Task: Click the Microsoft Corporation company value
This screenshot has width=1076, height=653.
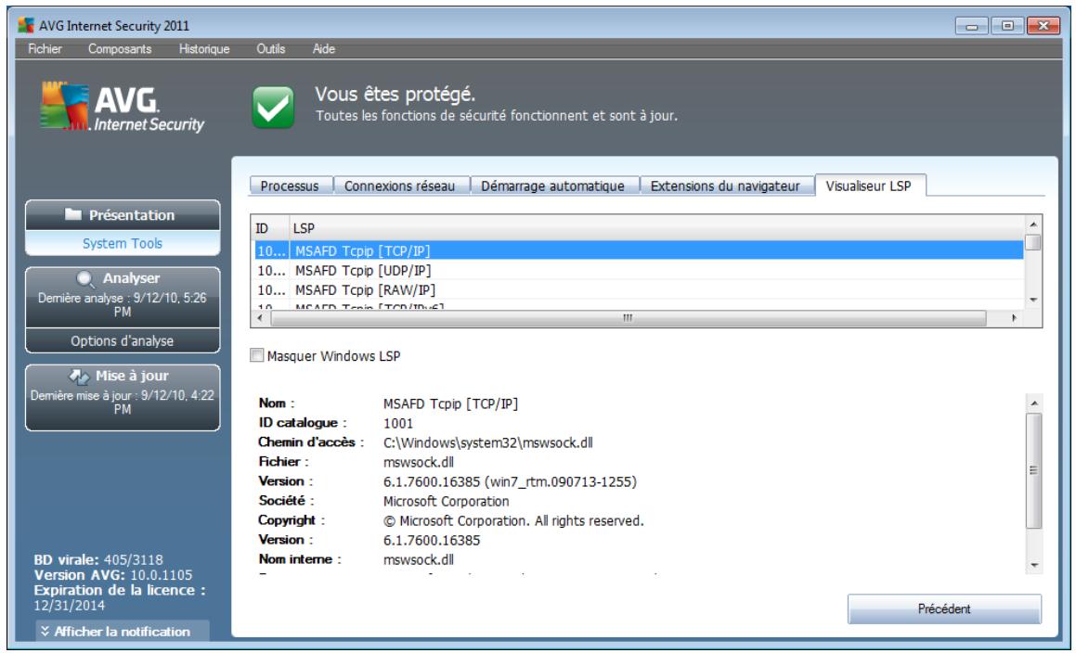Action: click(446, 502)
